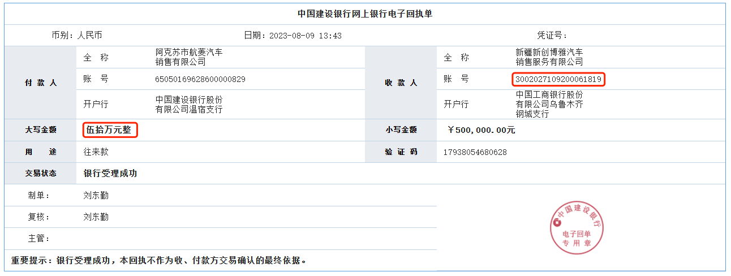Image resolution: width=731 pixels, height=276 pixels.
Task: Select payee account number 3002027109200061819
Action: (558, 79)
